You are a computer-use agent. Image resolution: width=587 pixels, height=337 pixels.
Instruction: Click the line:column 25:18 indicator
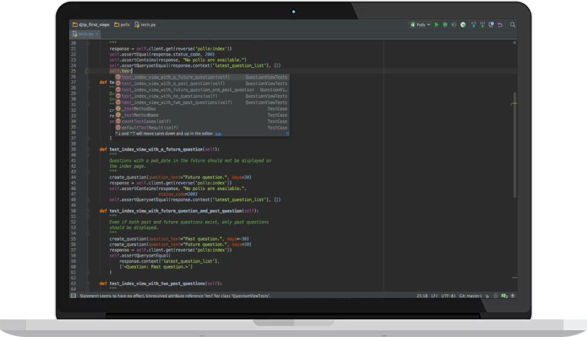(422, 296)
